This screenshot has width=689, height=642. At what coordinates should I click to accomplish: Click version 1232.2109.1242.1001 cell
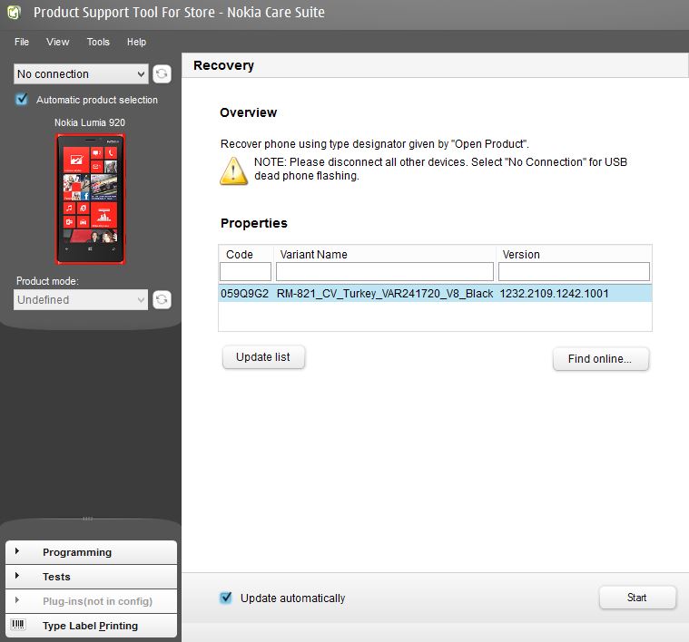pyautogui.click(x=554, y=293)
